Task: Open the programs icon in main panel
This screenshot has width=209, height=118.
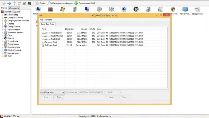Action: 160,10
